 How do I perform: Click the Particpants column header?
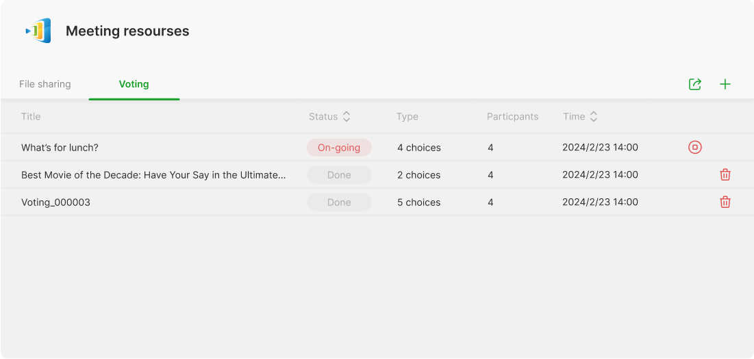pyautogui.click(x=513, y=117)
